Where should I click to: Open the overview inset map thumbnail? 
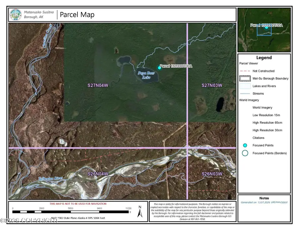[264, 30]
